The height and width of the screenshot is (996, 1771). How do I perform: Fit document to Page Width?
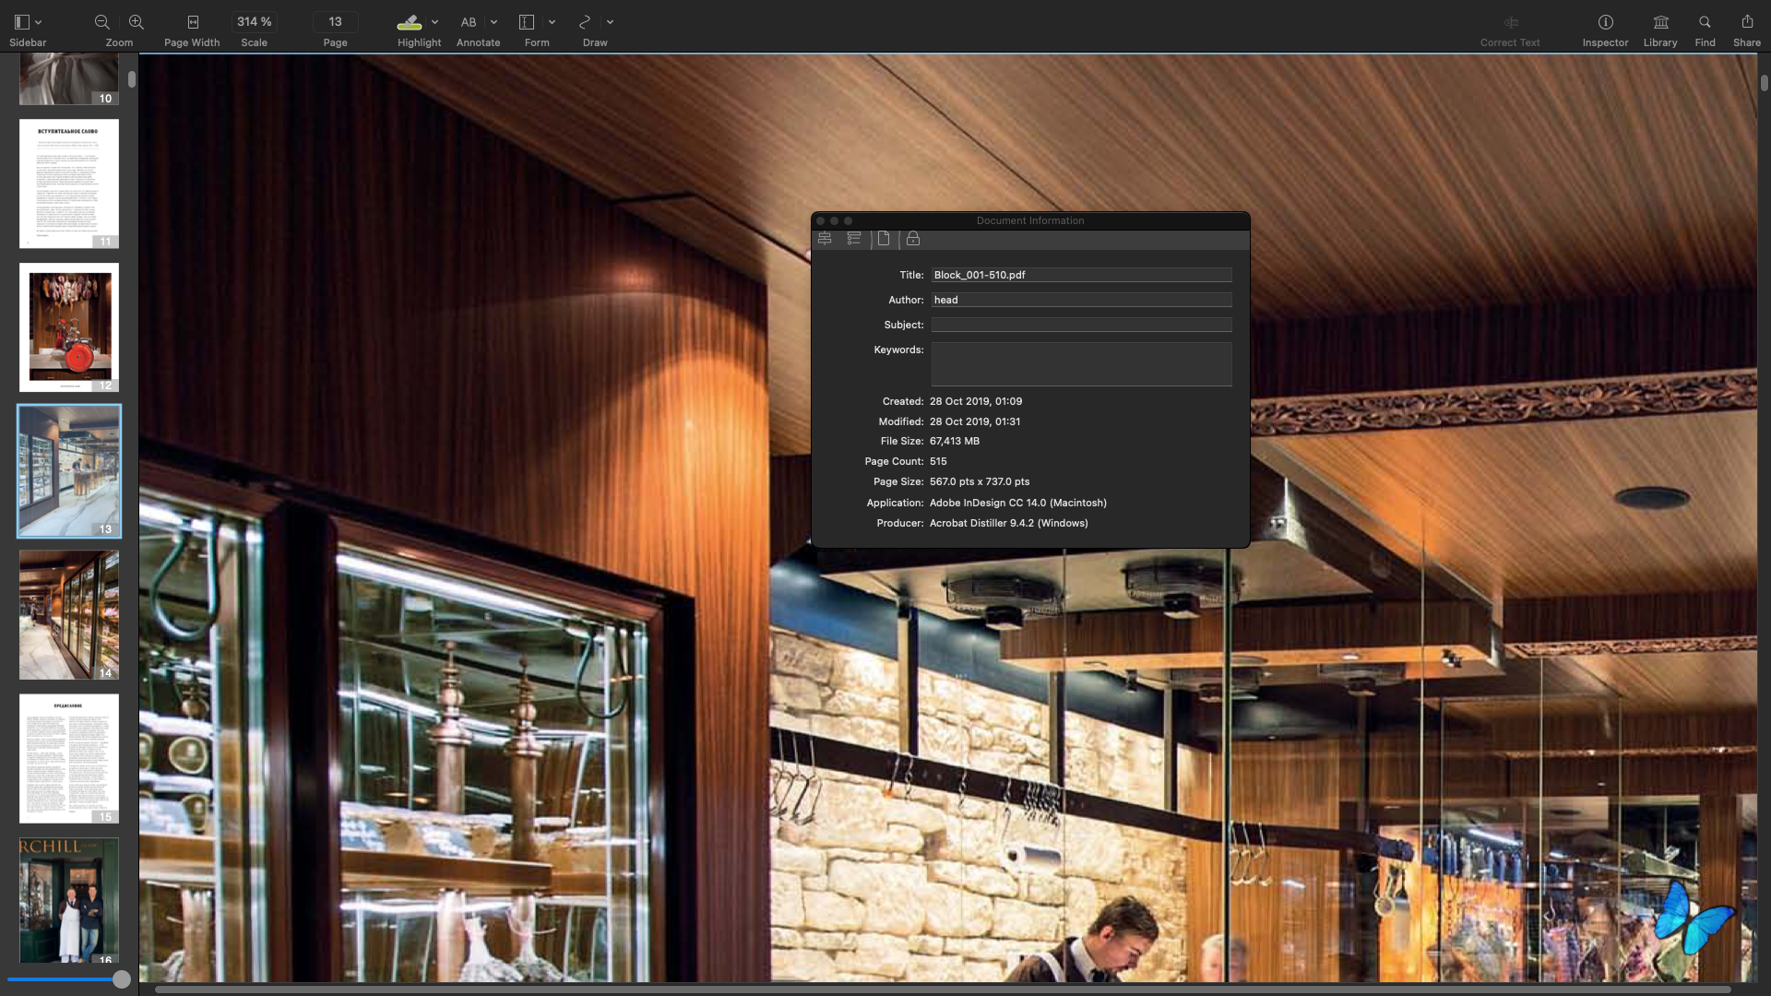[193, 22]
